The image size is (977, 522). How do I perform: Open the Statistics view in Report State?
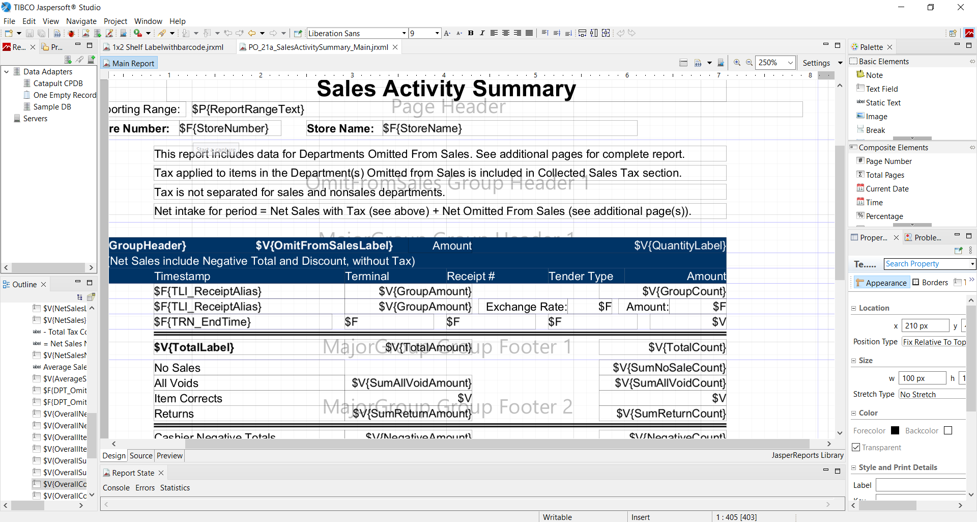pyautogui.click(x=175, y=488)
